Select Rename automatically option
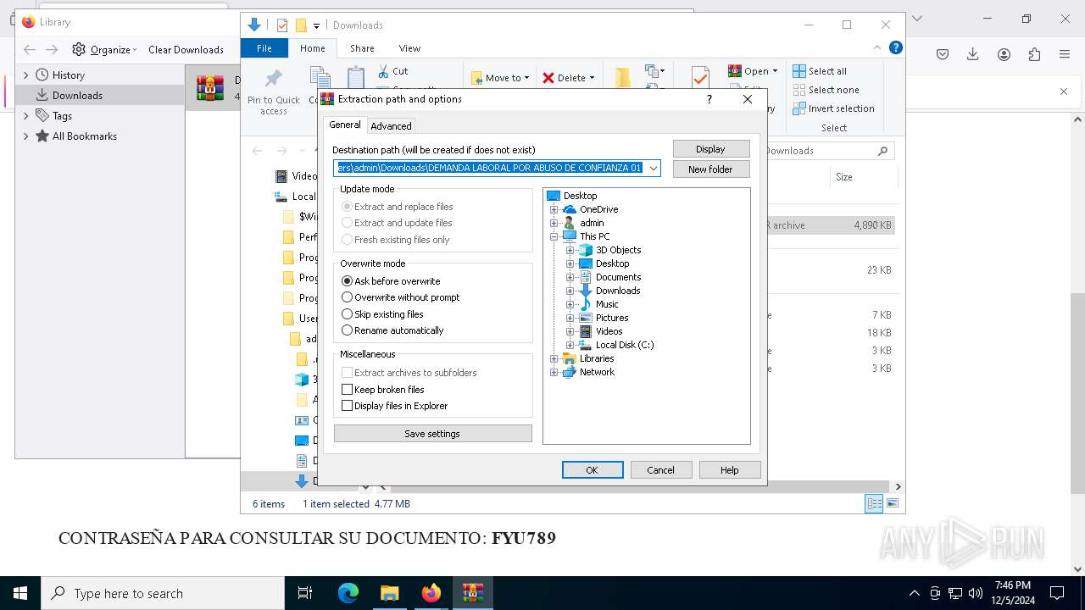 tap(392, 330)
